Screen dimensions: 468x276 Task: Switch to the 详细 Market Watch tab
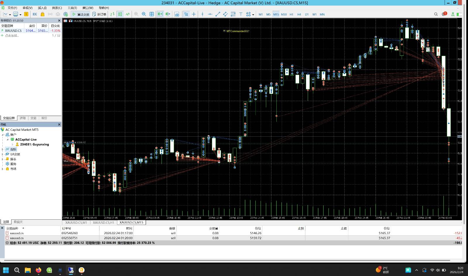(23, 118)
